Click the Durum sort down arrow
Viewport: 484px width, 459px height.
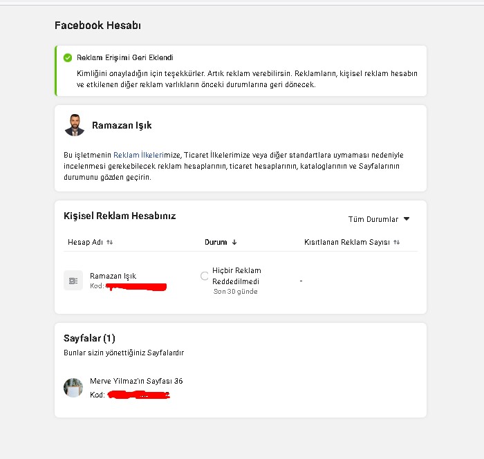(x=234, y=243)
